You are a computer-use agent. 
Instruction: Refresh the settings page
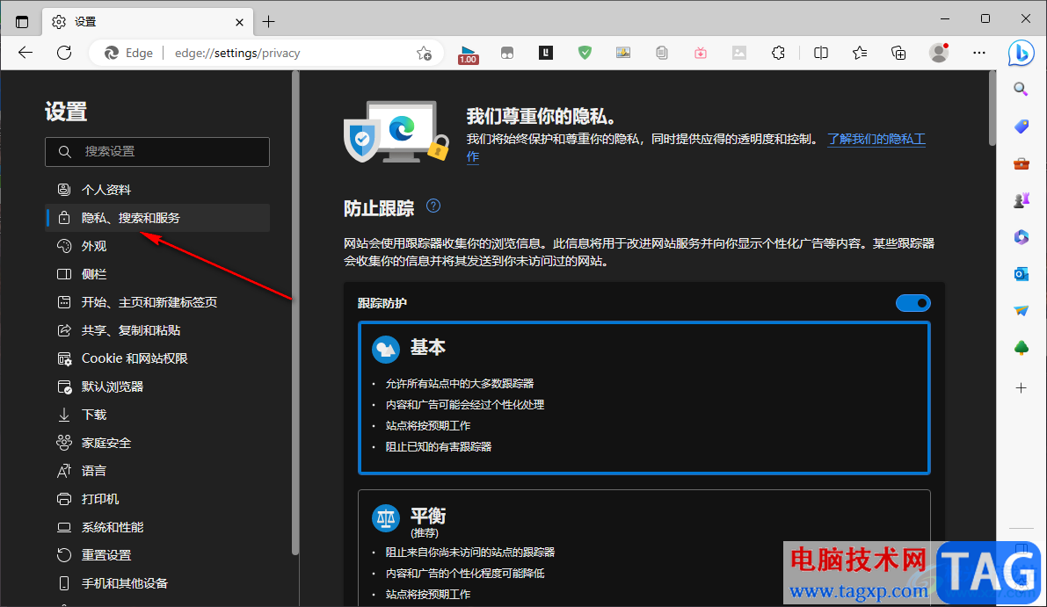click(x=64, y=53)
